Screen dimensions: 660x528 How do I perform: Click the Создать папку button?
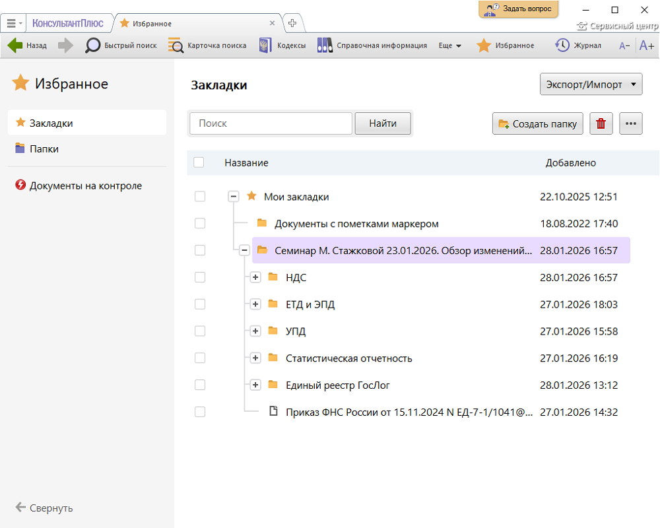click(538, 123)
